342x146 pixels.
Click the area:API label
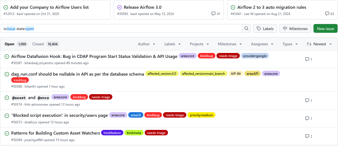(x=252, y=73)
